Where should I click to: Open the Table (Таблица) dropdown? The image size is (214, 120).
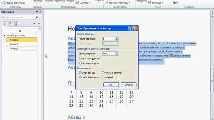(x=37, y=2)
